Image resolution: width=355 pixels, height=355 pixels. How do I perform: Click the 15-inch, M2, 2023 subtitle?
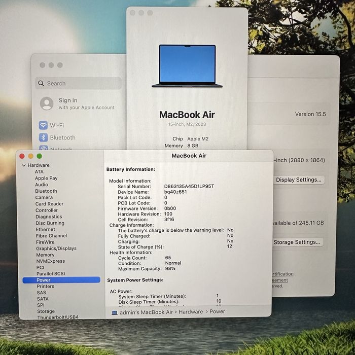(x=187, y=124)
